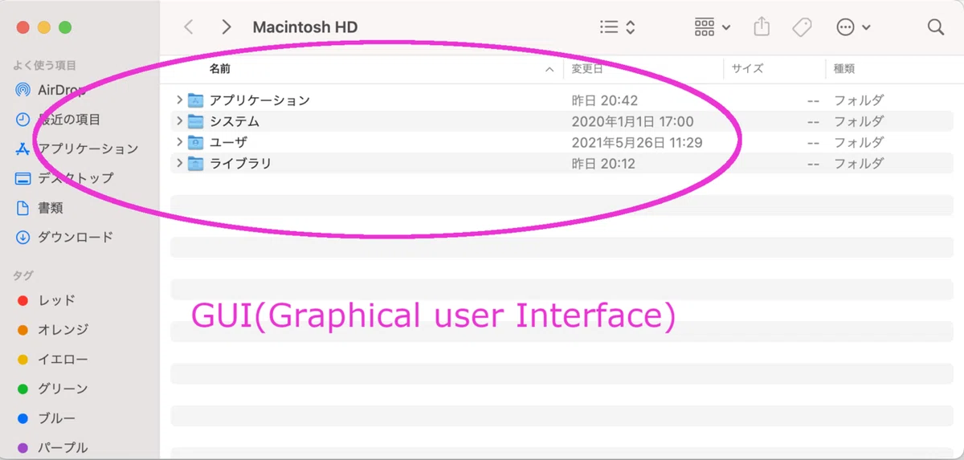This screenshot has height=460, width=964.
Task: Expand the アプリケーション folder row
Action: [x=179, y=100]
